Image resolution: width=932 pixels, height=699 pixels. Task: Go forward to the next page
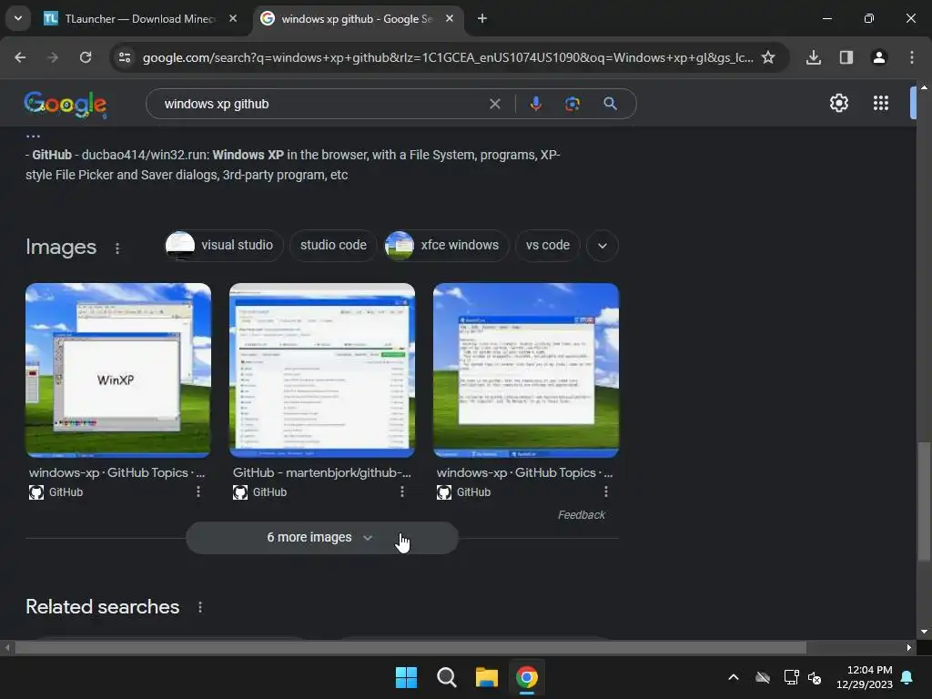click(53, 57)
